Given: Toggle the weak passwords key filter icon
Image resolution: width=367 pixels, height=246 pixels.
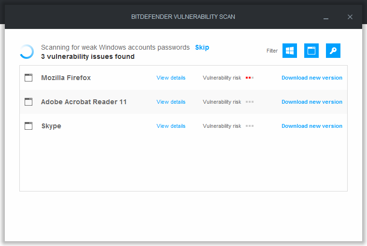Looking at the screenshot, I should coord(333,51).
